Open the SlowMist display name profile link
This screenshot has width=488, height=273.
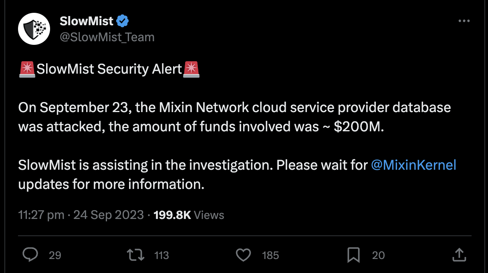(87, 21)
